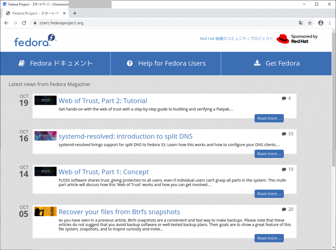Bookmark this page with the star
Image resolution: width=336 pixels, height=250 pixels.
click(310, 23)
